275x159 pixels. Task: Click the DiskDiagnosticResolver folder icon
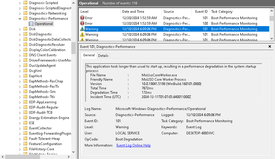click(x=25, y=44)
